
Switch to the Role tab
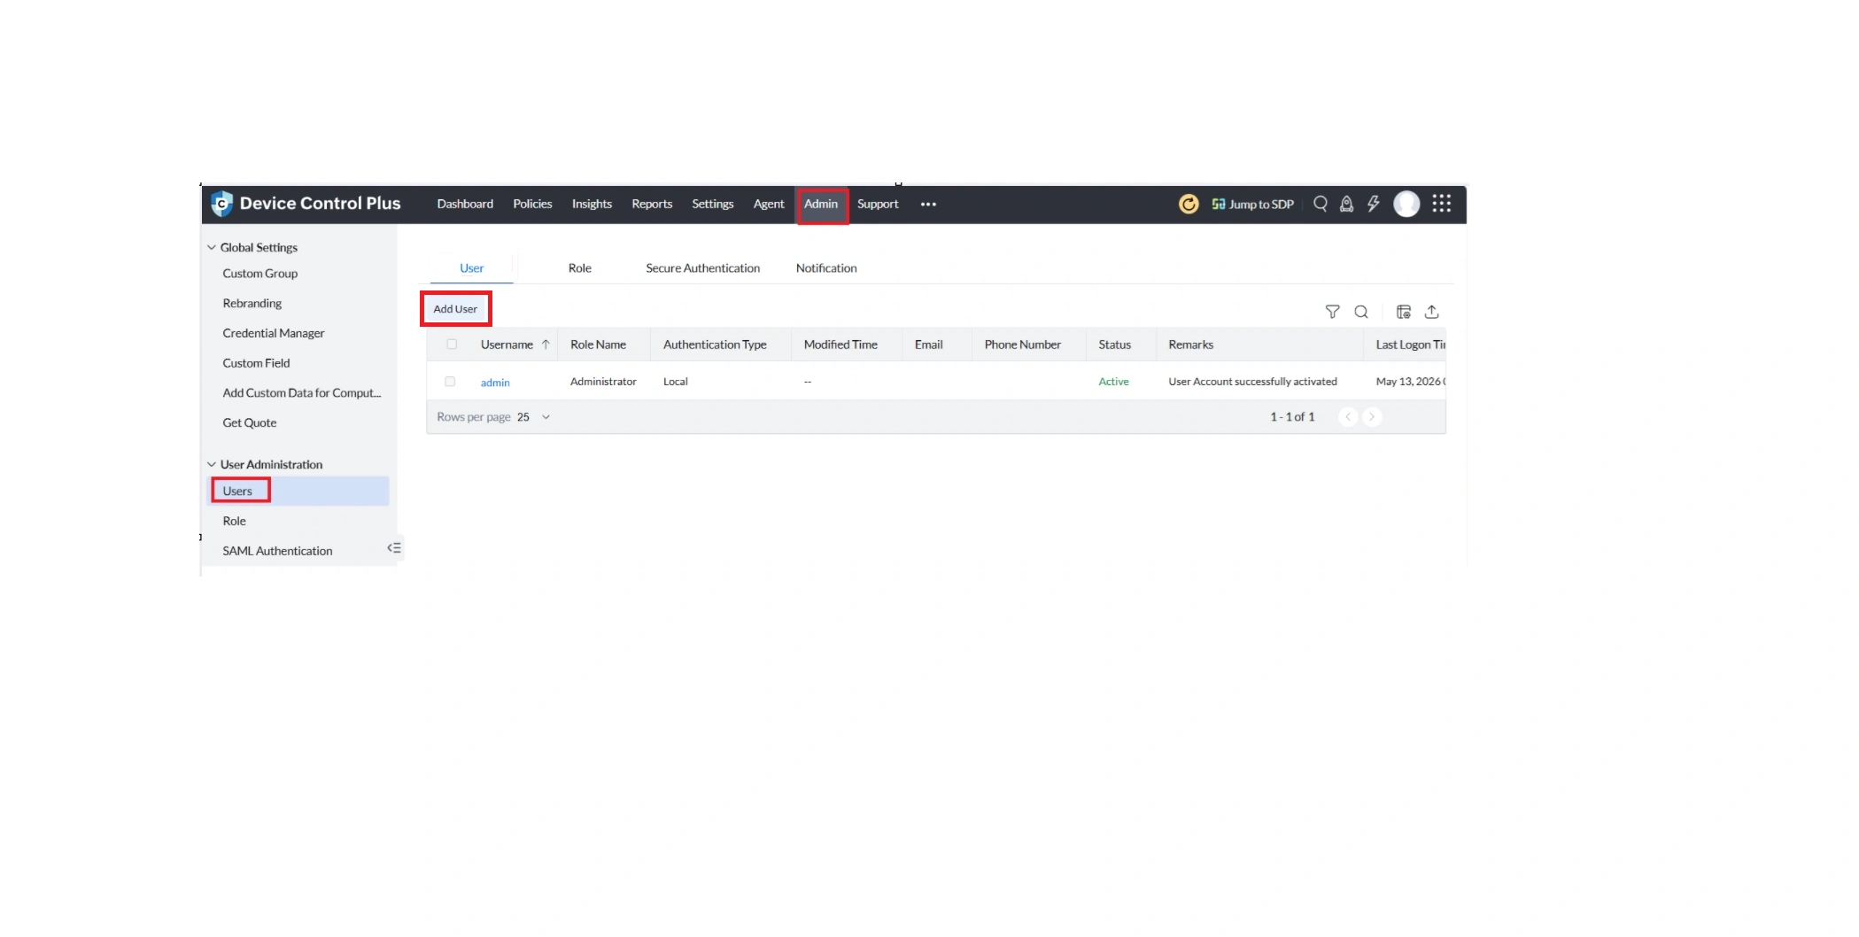580,268
